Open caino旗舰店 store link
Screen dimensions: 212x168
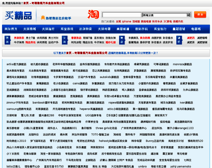[80, 83]
